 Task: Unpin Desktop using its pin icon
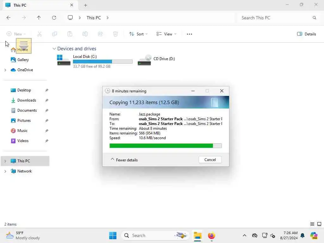click(x=47, y=90)
